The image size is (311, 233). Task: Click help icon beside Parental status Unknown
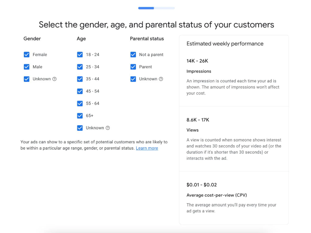(161, 79)
